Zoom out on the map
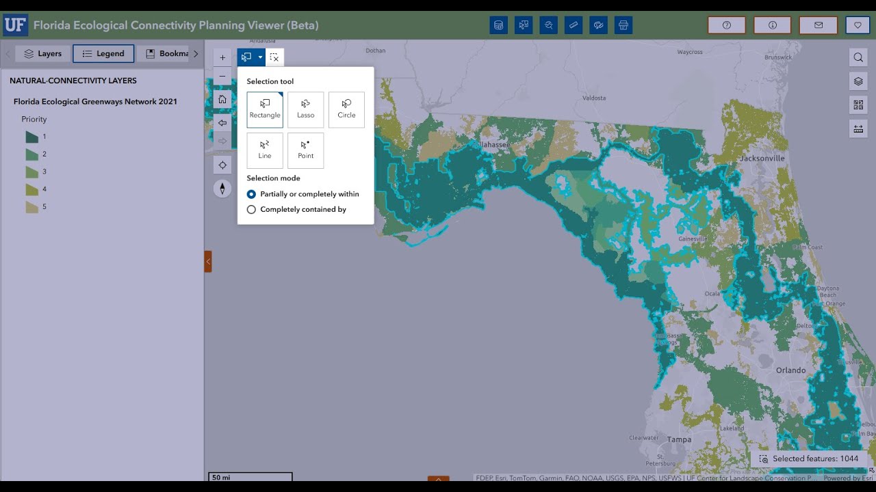The height and width of the screenshot is (492, 876). coord(222,76)
